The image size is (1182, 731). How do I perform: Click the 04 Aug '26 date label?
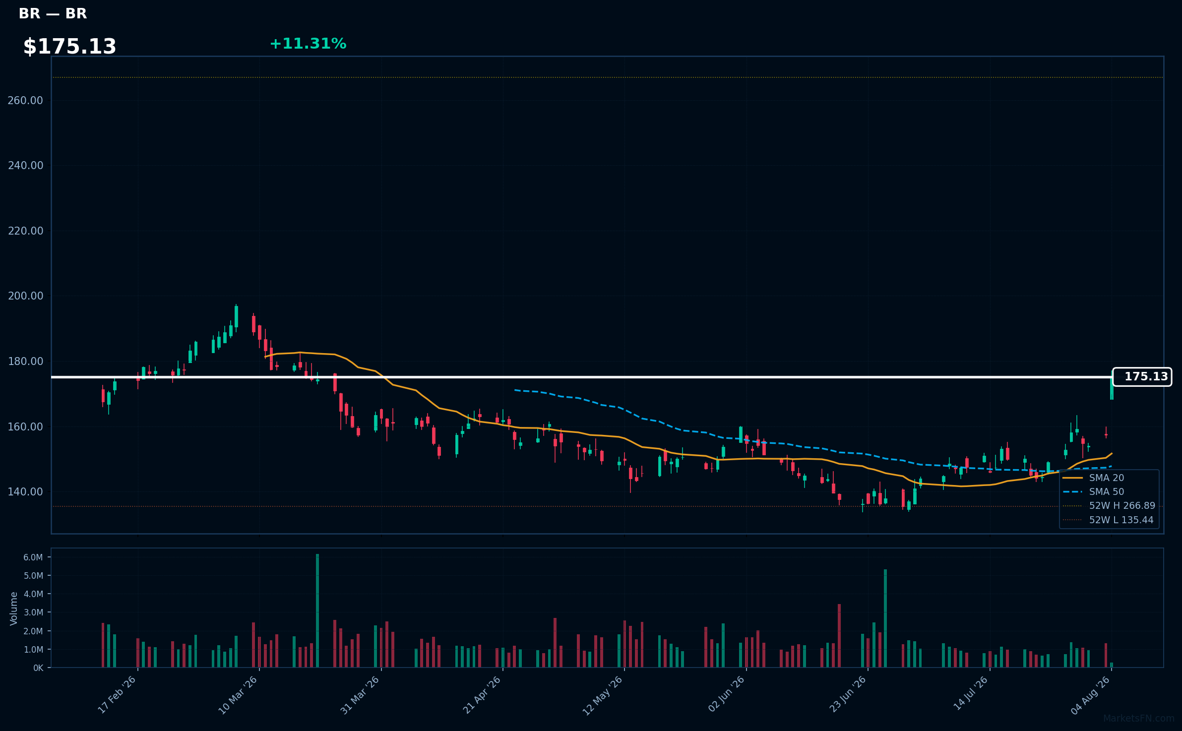[x=1091, y=695]
